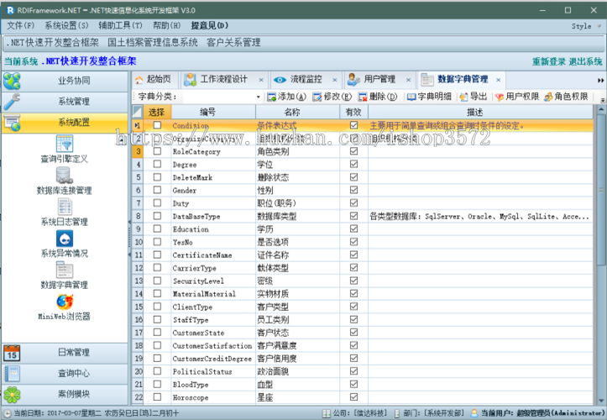The height and width of the screenshot is (420, 607).
Task: Click the 案例模块 flower icon
Action: click(12, 395)
